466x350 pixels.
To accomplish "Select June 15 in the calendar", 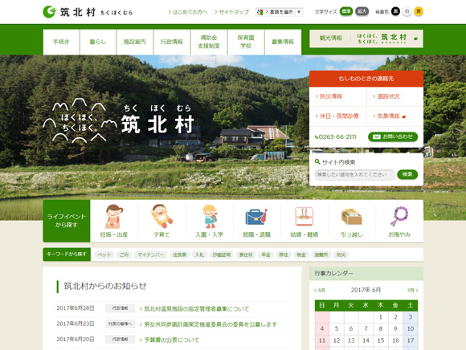I will pos(381,340).
